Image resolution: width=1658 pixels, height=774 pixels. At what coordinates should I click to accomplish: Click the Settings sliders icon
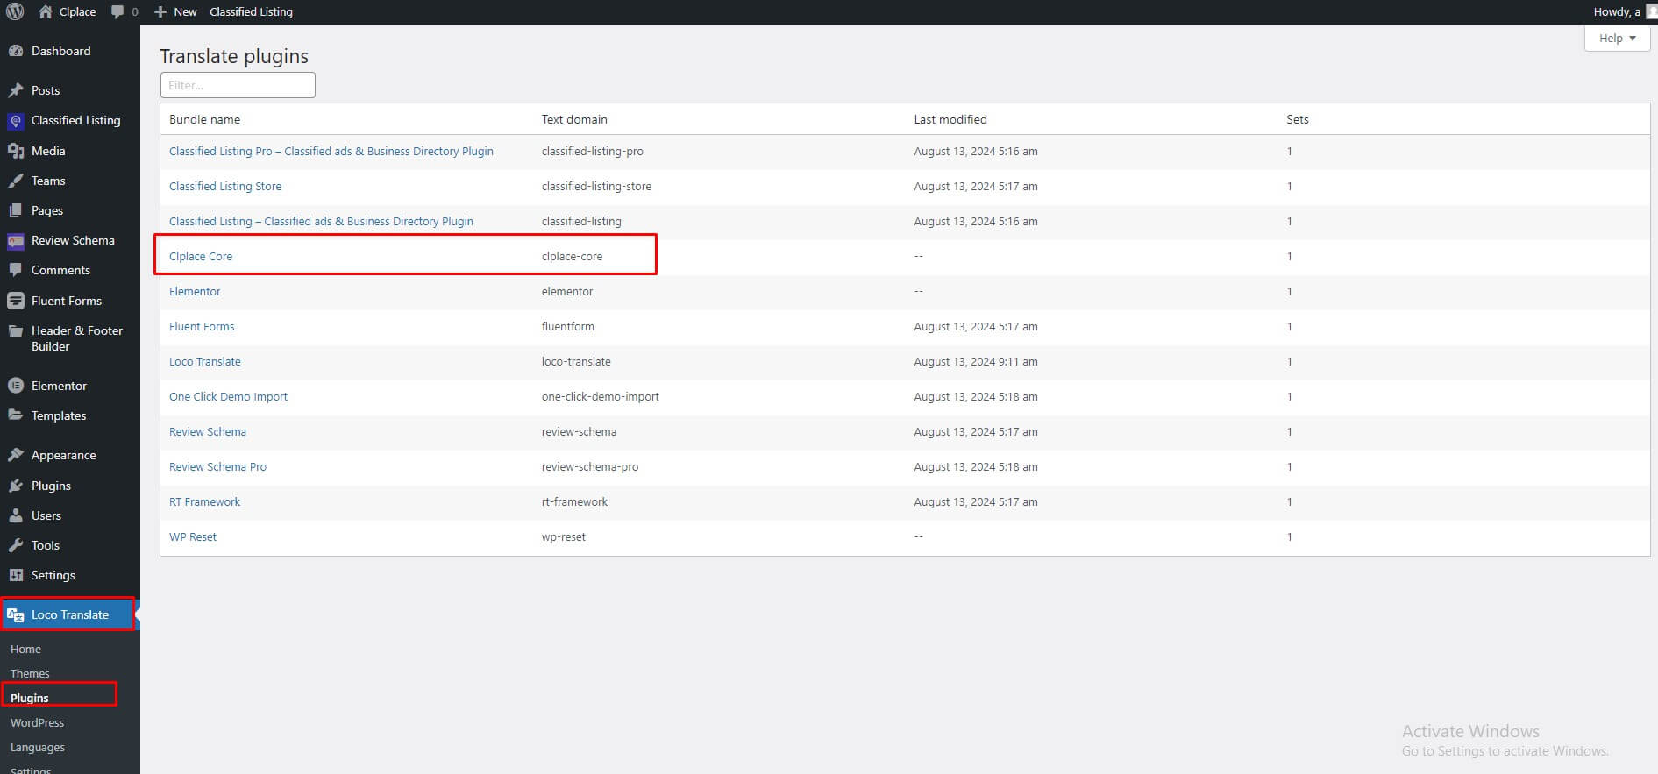15,575
